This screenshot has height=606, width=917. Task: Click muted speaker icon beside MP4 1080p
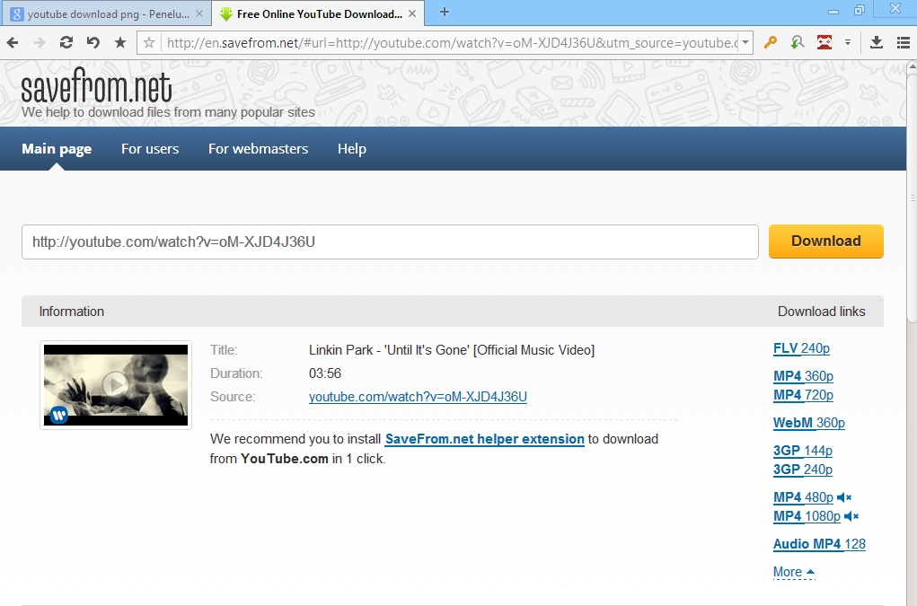click(851, 516)
